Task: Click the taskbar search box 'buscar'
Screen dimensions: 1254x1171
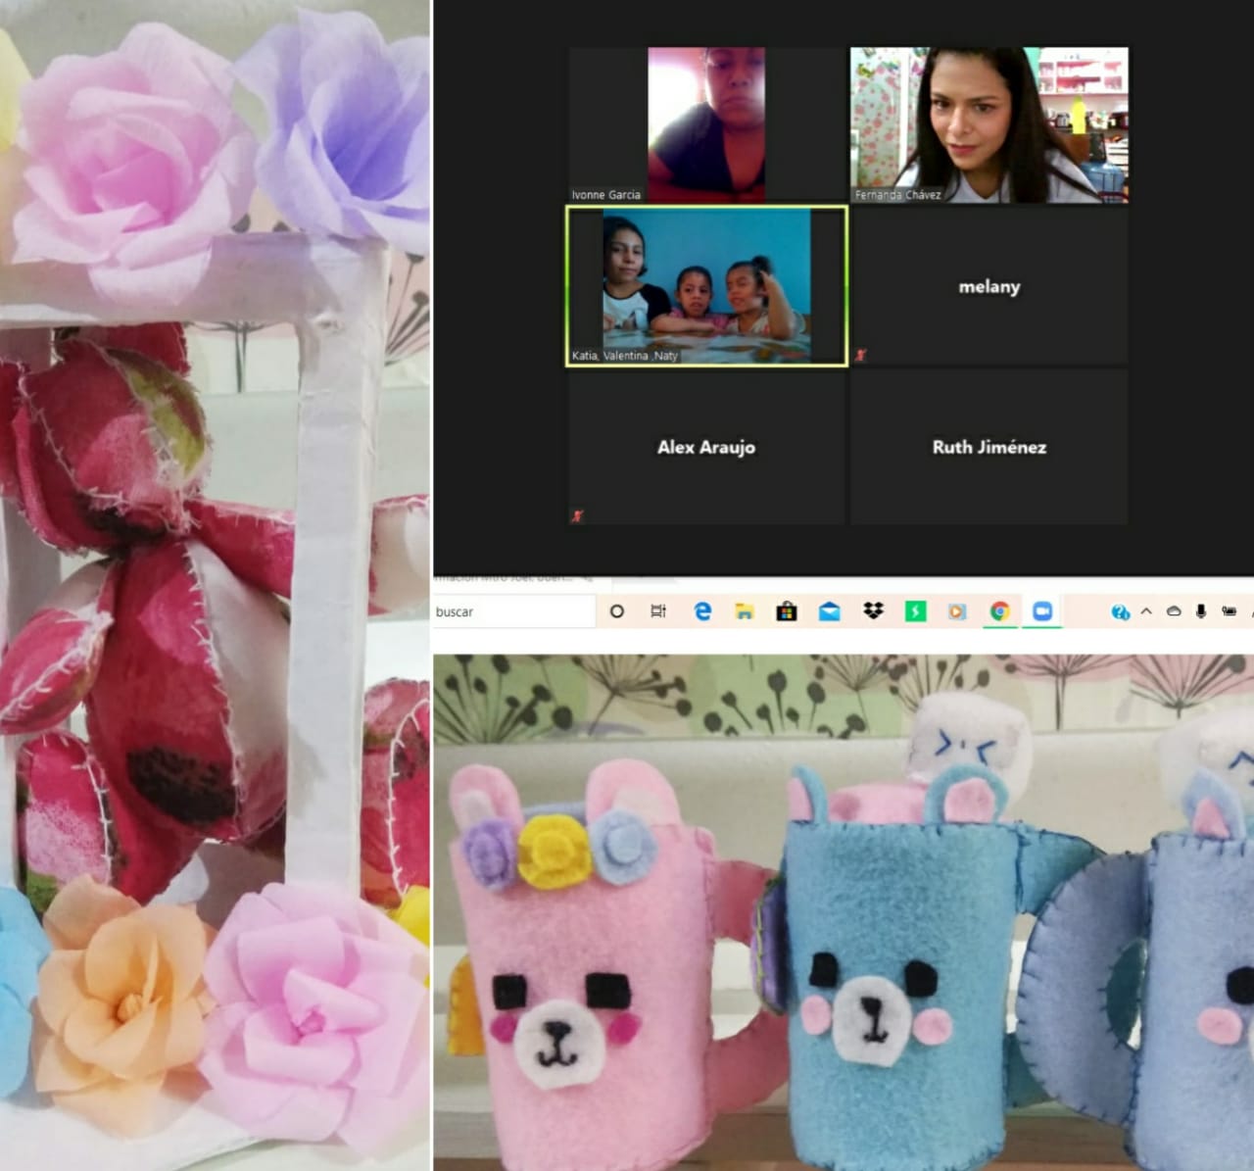Action: click(511, 611)
